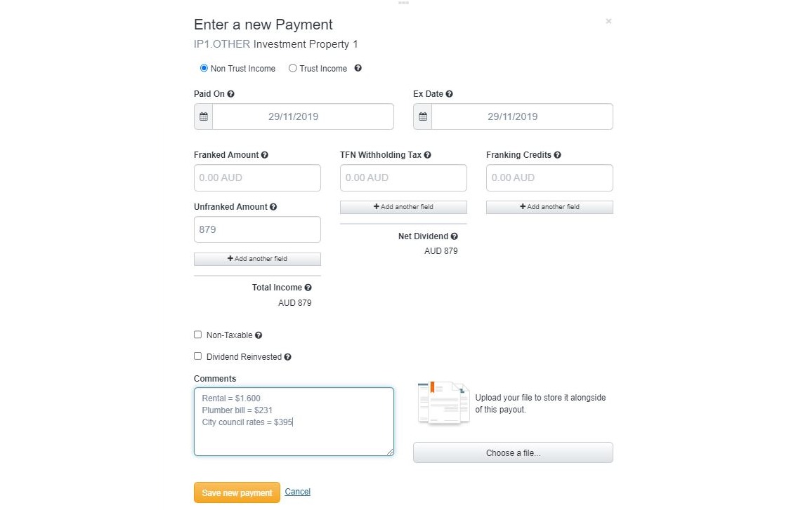
Task: Check the Dividend Reinvested box
Action: click(197, 356)
